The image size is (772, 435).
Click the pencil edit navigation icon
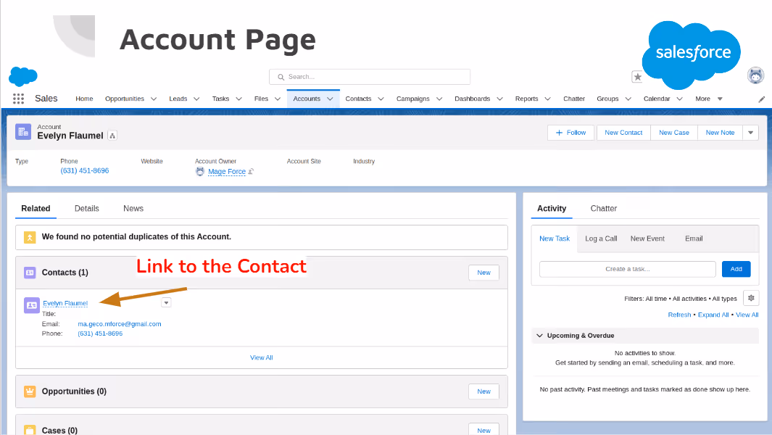coord(762,99)
